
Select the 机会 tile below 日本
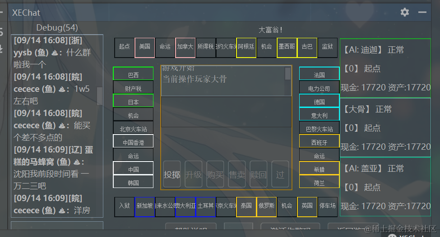133,114
